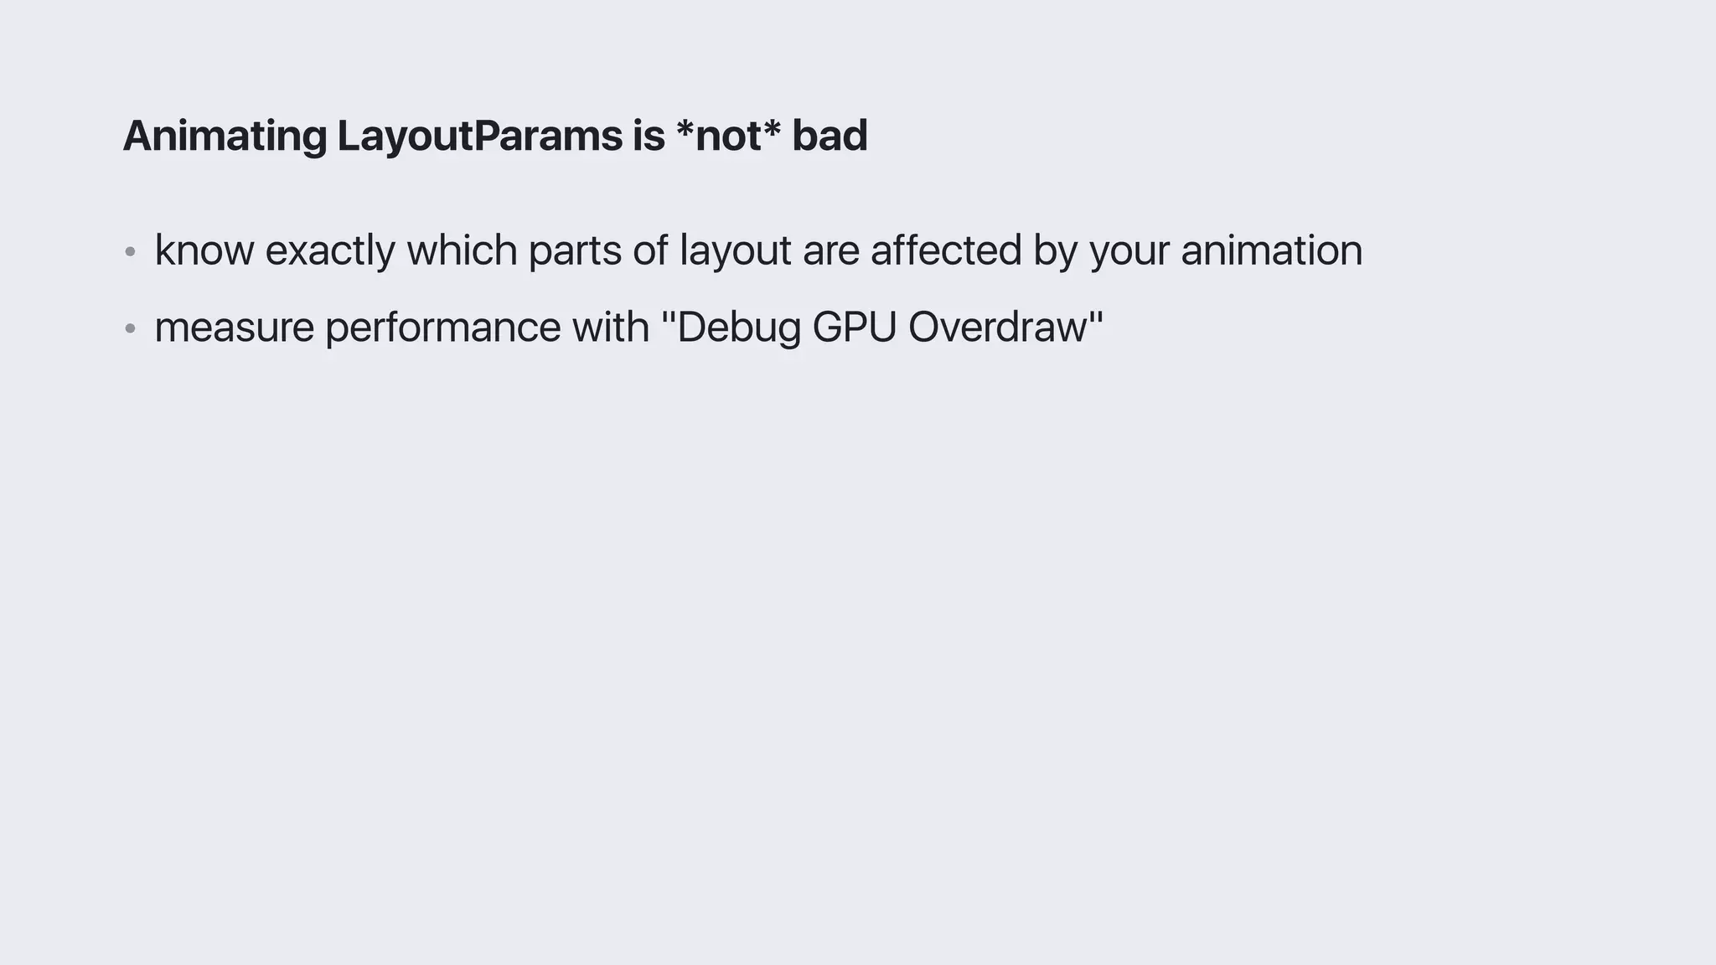Click the word "LayoutParams" in the heading

tap(480, 137)
